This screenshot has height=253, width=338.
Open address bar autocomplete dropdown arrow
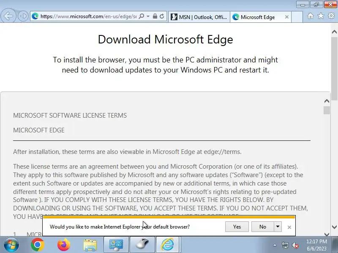point(148,16)
